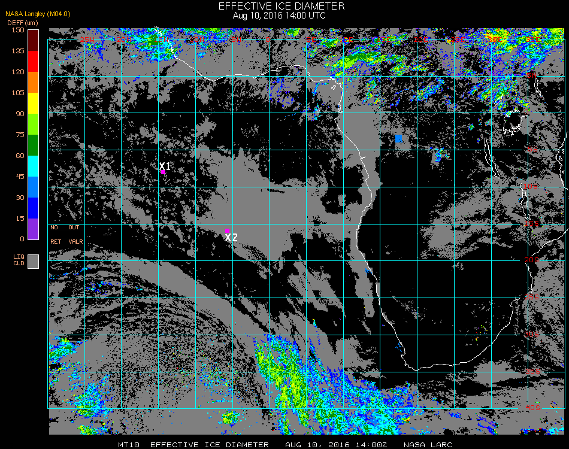Click the '20W' longitude label

coord(124,40)
